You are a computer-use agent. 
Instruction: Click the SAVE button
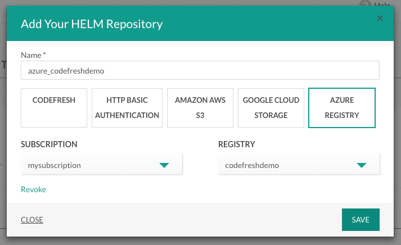coord(361,220)
